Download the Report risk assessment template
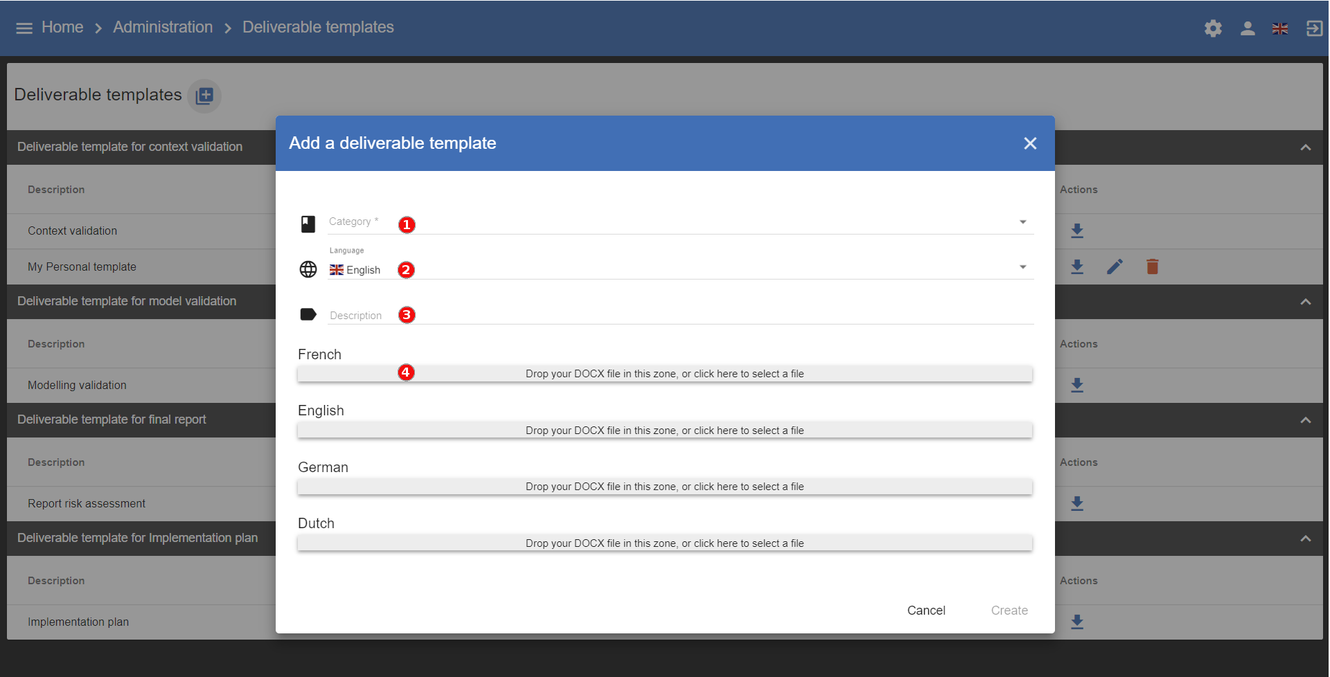Screen dimensions: 1330x677 [1077, 503]
